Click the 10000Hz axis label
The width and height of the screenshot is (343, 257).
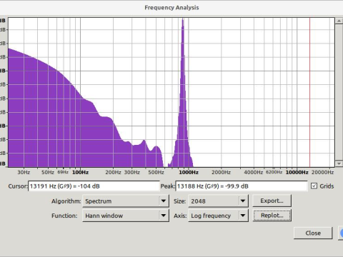click(x=297, y=172)
